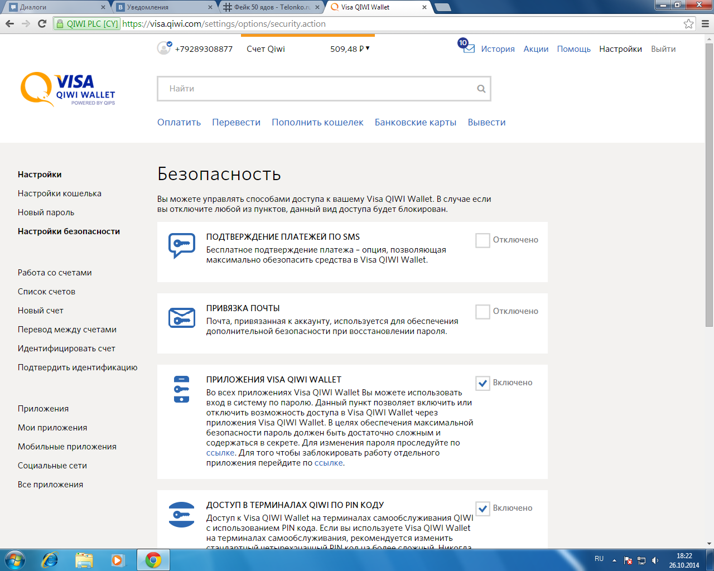Screen dimensions: 714x571
Task: Show hidden tray icons arrow
Action: tap(614, 560)
